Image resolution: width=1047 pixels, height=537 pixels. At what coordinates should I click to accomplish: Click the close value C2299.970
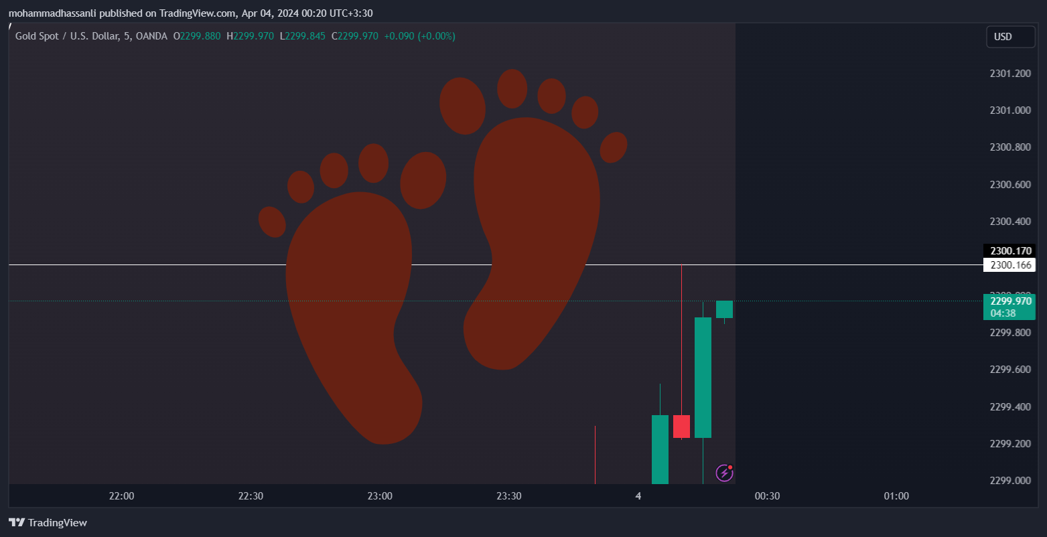(x=355, y=36)
